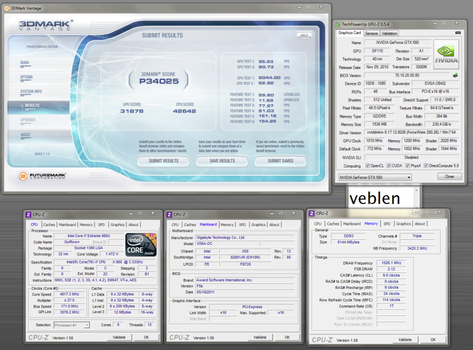Open the Processor #1 selection dropdown

coord(72,325)
